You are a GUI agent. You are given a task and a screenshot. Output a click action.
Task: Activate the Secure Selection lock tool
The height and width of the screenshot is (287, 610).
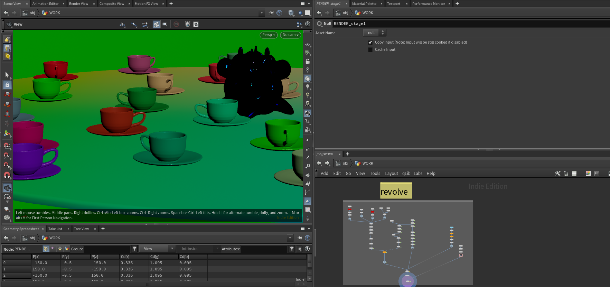7,85
